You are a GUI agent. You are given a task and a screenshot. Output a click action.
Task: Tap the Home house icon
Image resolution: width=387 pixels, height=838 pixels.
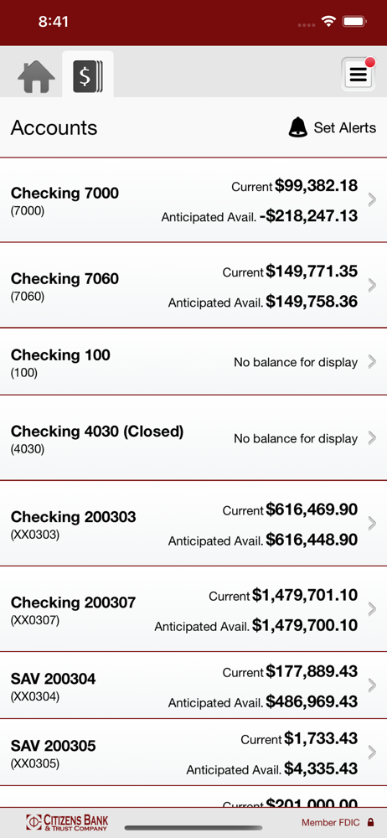[36, 77]
